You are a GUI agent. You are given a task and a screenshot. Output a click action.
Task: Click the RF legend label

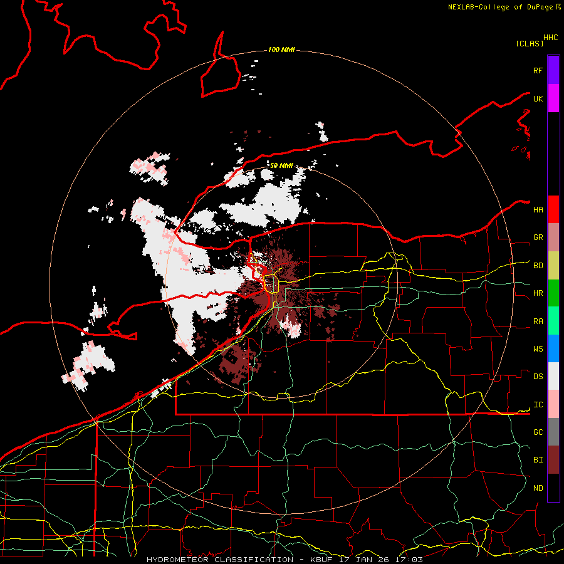pos(538,70)
